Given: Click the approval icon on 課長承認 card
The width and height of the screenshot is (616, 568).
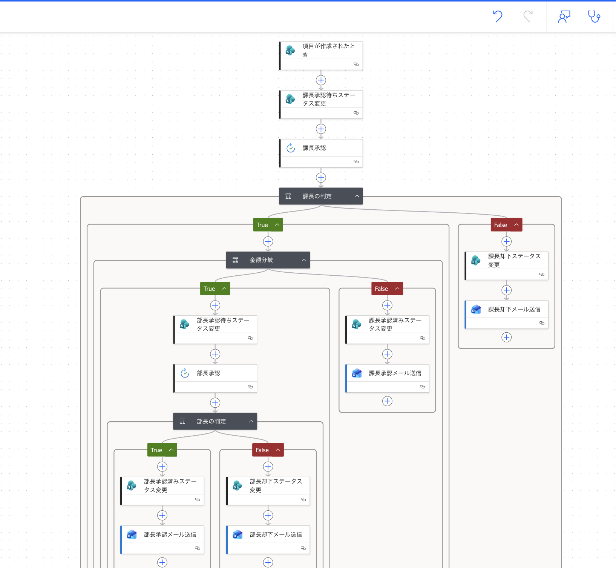Looking at the screenshot, I should click(x=290, y=148).
